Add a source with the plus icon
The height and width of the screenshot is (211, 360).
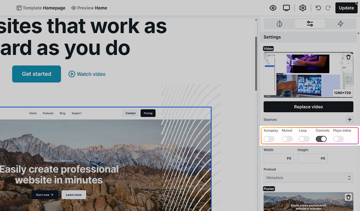tap(350, 120)
